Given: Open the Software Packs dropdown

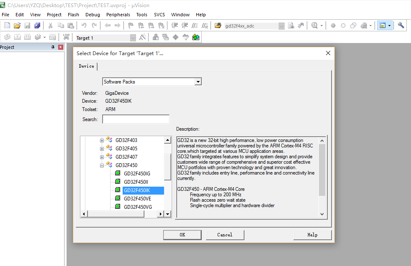Looking at the screenshot, I should tap(198, 81).
